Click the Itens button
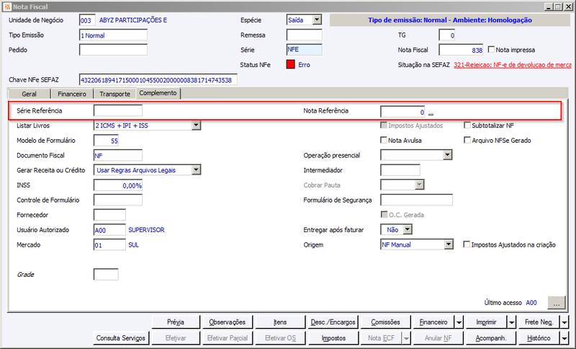This screenshot has height=349, width=576. tap(280, 322)
